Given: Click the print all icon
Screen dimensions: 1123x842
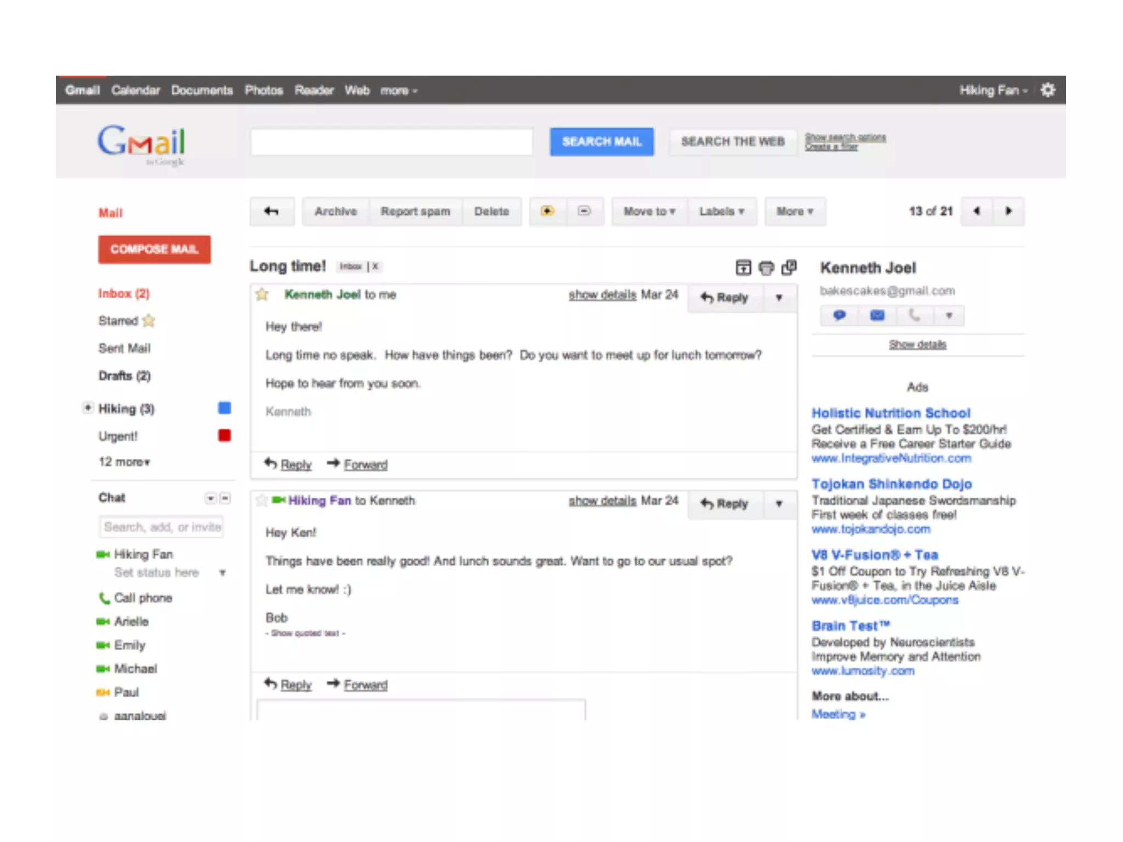Looking at the screenshot, I should coord(766,268).
